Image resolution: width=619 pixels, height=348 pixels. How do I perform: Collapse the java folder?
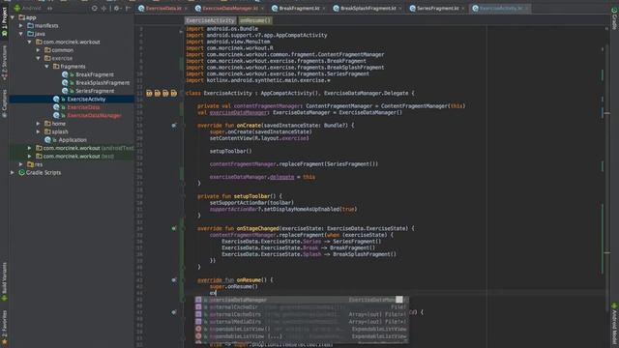[21, 34]
